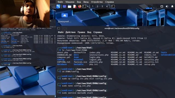Viewport: 175px width, 98px height.
Task: Open the VirtualBox Файл menu
Action: click(x=60, y=2)
